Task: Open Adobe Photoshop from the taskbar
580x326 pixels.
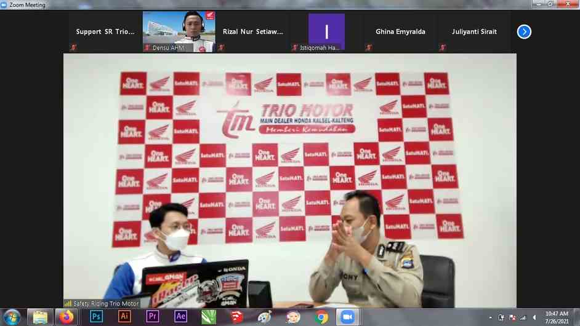Action: 96,317
